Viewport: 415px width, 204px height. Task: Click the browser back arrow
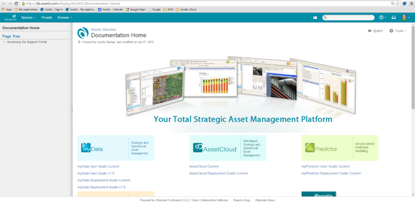coord(4,4)
